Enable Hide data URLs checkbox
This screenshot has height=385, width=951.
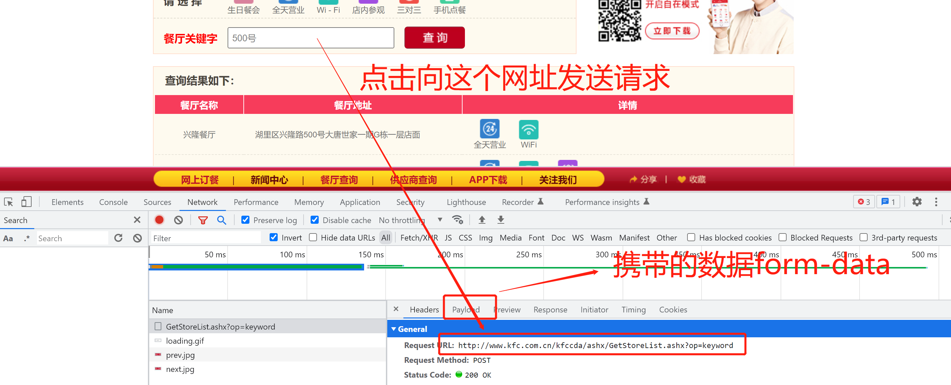click(x=313, y=238)
